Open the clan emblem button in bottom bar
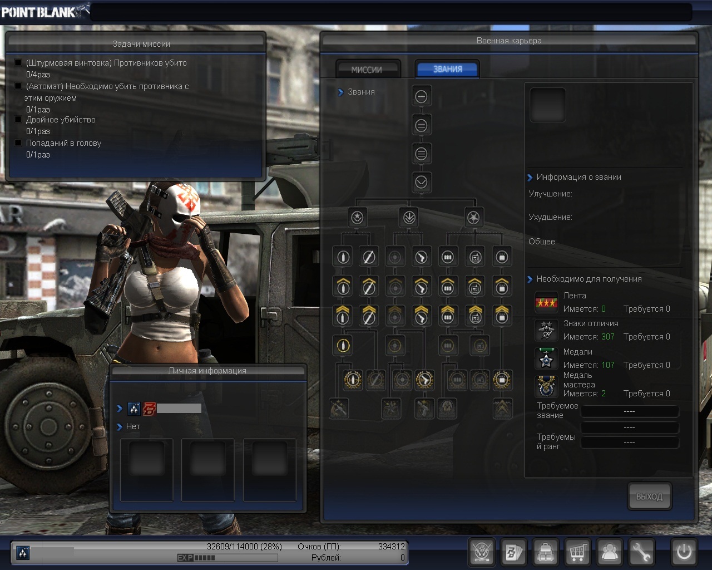 click(x=482, y=552)
